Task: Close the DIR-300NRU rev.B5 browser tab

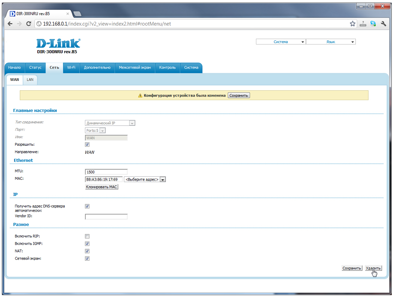Action: [x=67, y=13]
